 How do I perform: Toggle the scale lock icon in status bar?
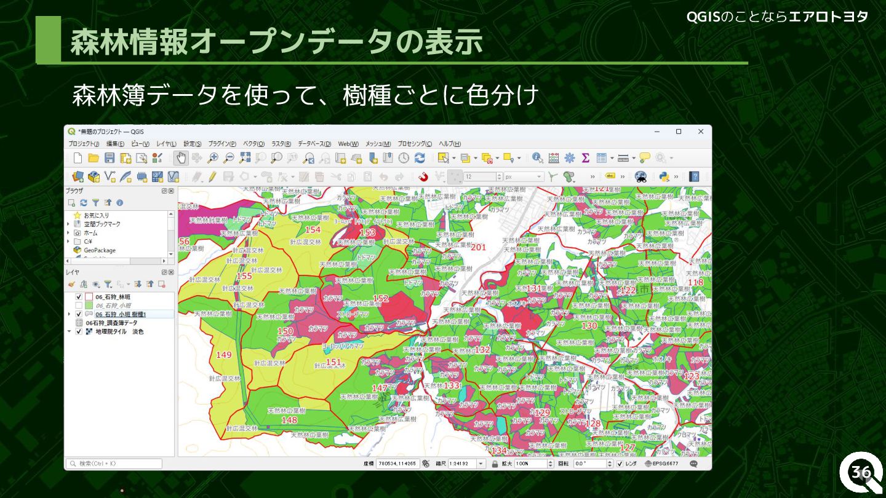coord(494,464)
